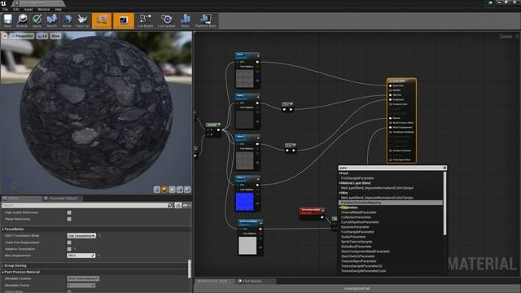Screen dimensions: 521x293
Task: Open the Lit view mode dropdown
Action: [42, 36]
